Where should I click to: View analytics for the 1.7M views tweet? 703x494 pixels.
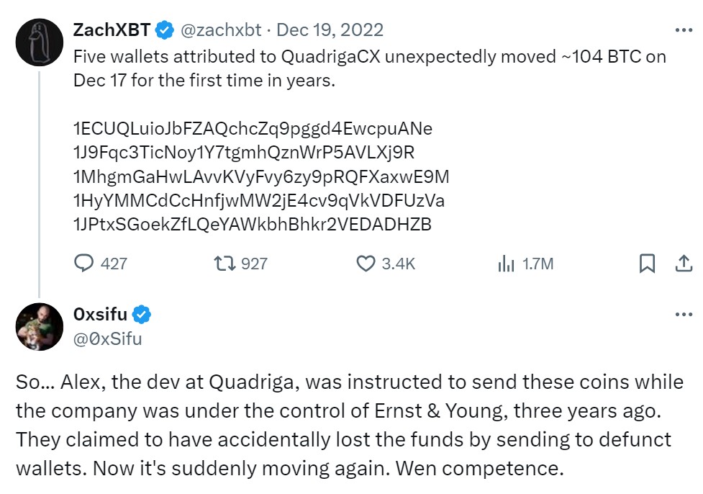pyautogui.click(x=507, y=264)
